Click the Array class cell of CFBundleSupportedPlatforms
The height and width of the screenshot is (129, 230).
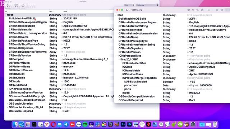click(53, 52)
